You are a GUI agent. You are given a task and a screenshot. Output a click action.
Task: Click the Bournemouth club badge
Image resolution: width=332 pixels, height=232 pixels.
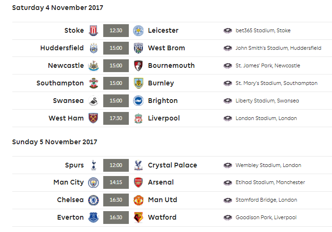tap(138, 66)
